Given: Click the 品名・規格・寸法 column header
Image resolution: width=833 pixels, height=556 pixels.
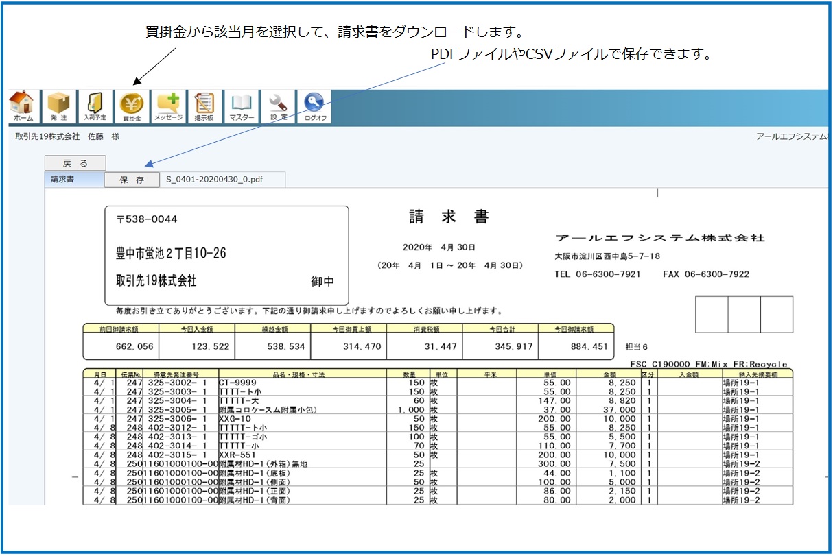Looking at the screenshot, I should (311, 374).
